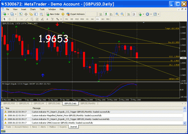Toggle the Market Watch window icon
The height and width of the screenshot is (134, 188).
point(21,14)
